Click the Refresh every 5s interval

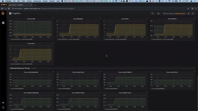pos(180,14)
